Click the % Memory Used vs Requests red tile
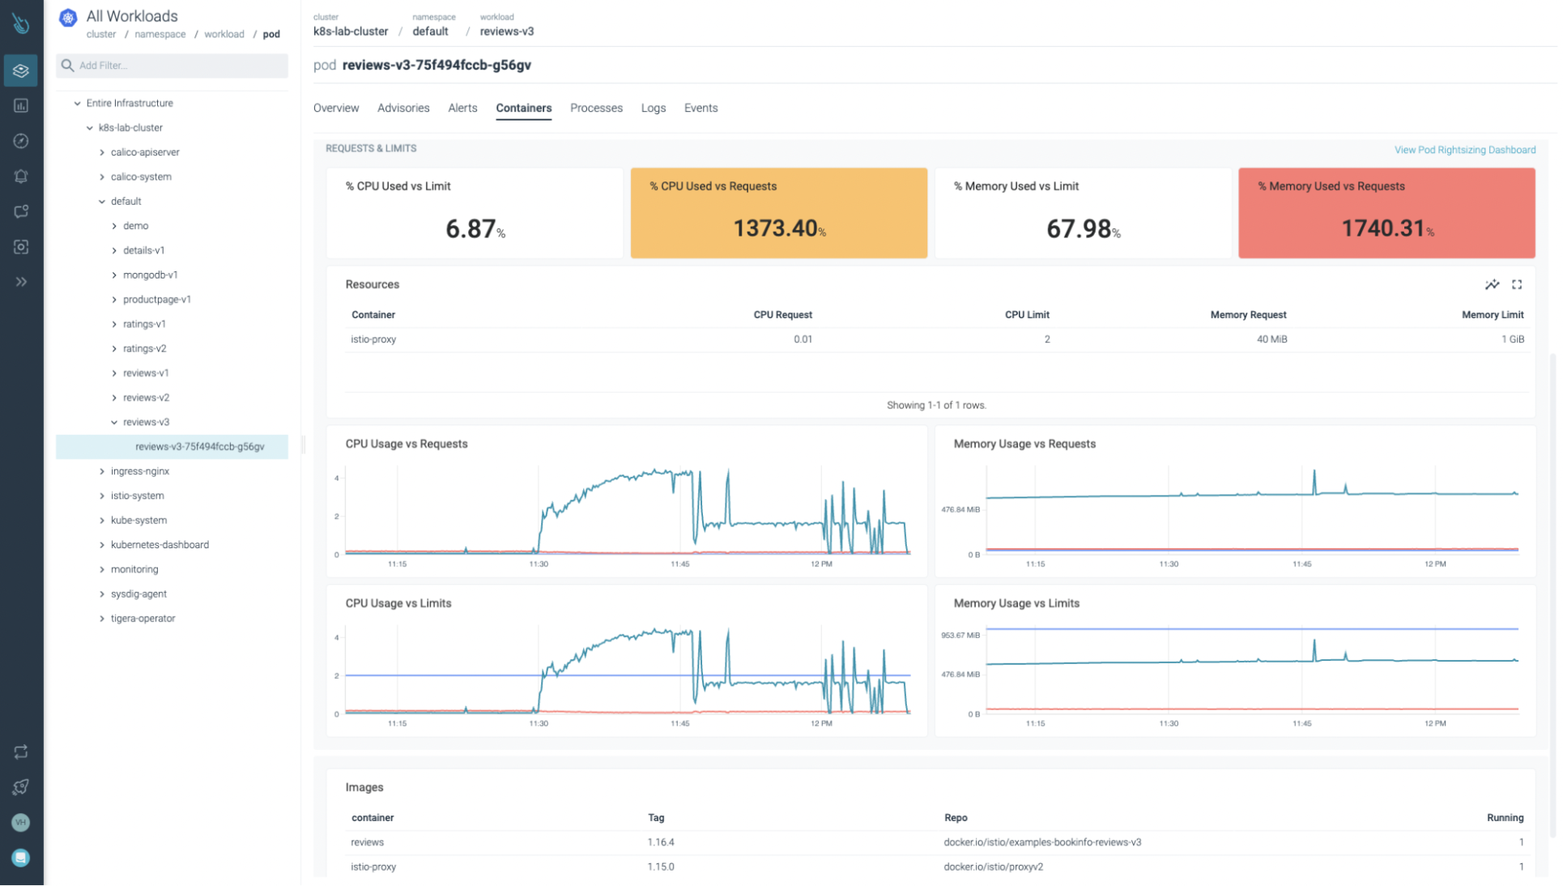 pos(1386,213)
